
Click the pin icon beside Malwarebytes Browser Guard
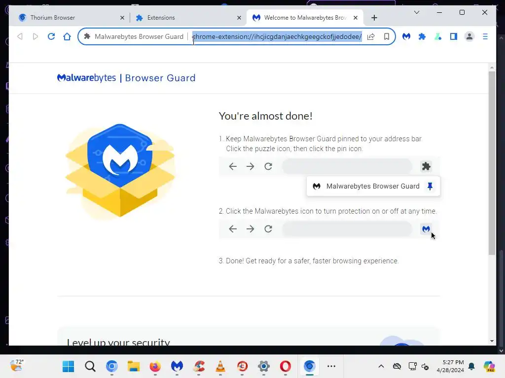point(430,186)
